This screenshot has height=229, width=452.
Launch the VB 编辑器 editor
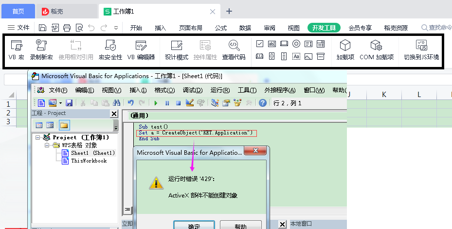[x=141, y=49]
